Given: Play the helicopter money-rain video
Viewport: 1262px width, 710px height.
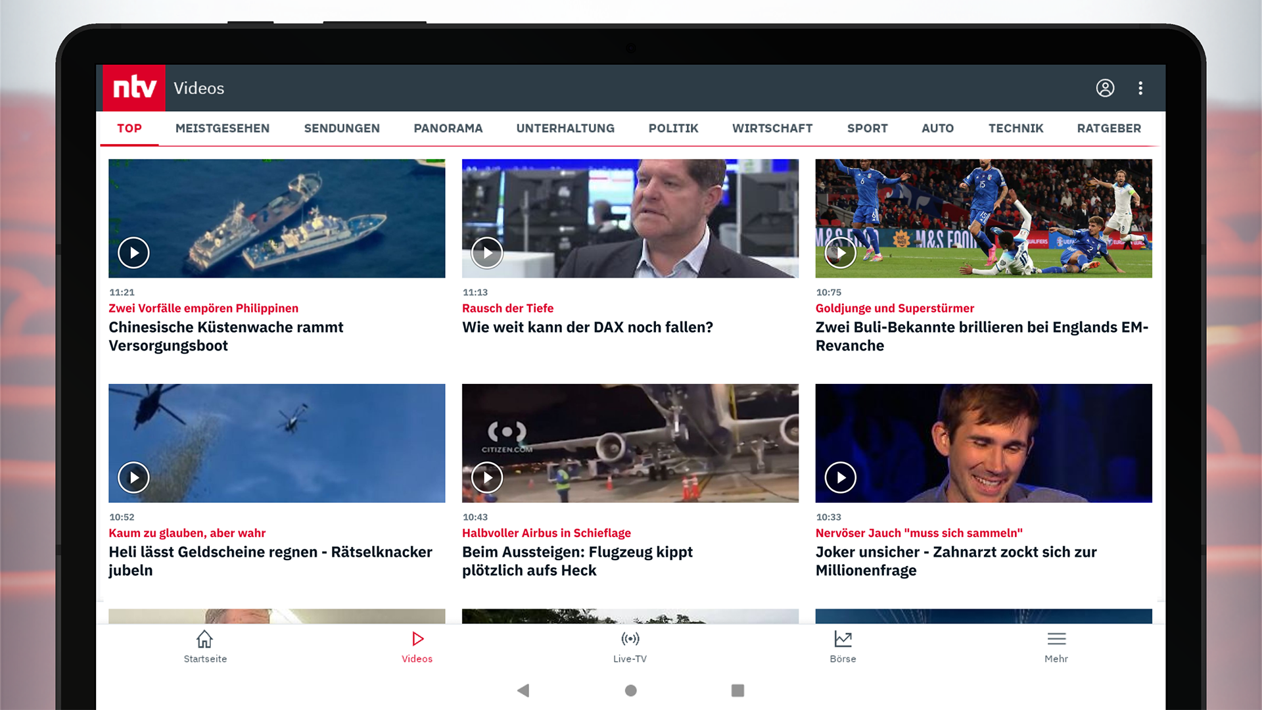Looking at the screenshot, I should pyautogui.click(x=133, y=477).
